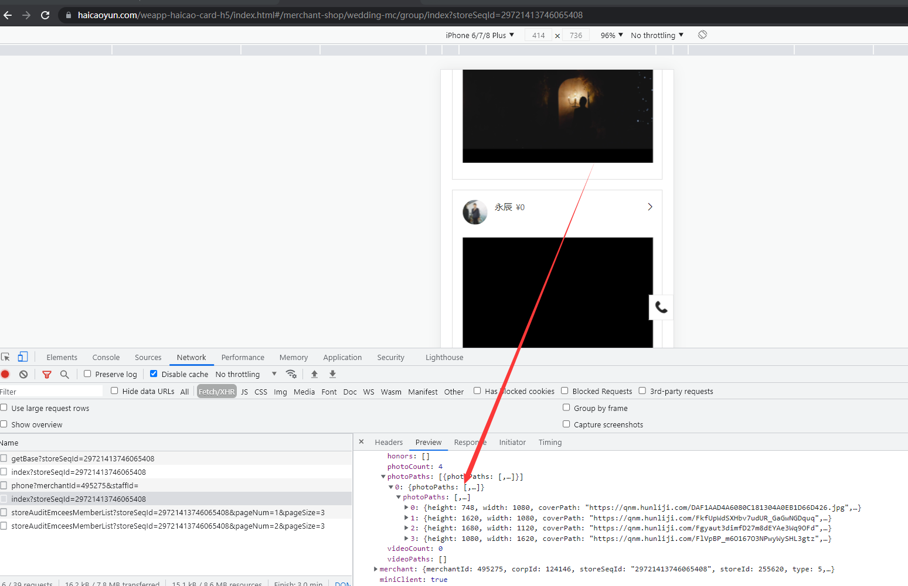Image resolution: width=908 pixels, height=586 pixels.
Task: Enable Blocked Requests filter
Action: (x=564, y=390)
